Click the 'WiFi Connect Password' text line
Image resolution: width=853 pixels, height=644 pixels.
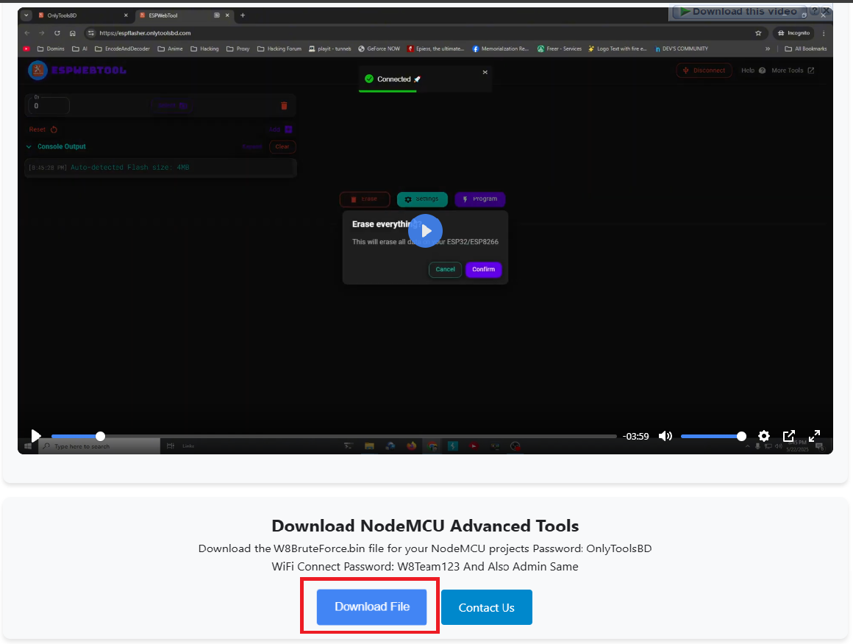point(426,566)
